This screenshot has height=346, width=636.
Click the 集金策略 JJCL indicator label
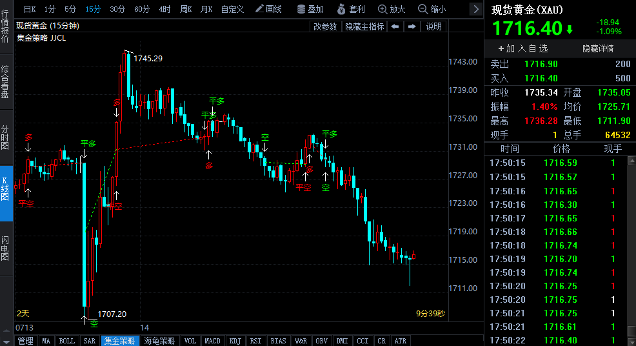tap(41, 38)
